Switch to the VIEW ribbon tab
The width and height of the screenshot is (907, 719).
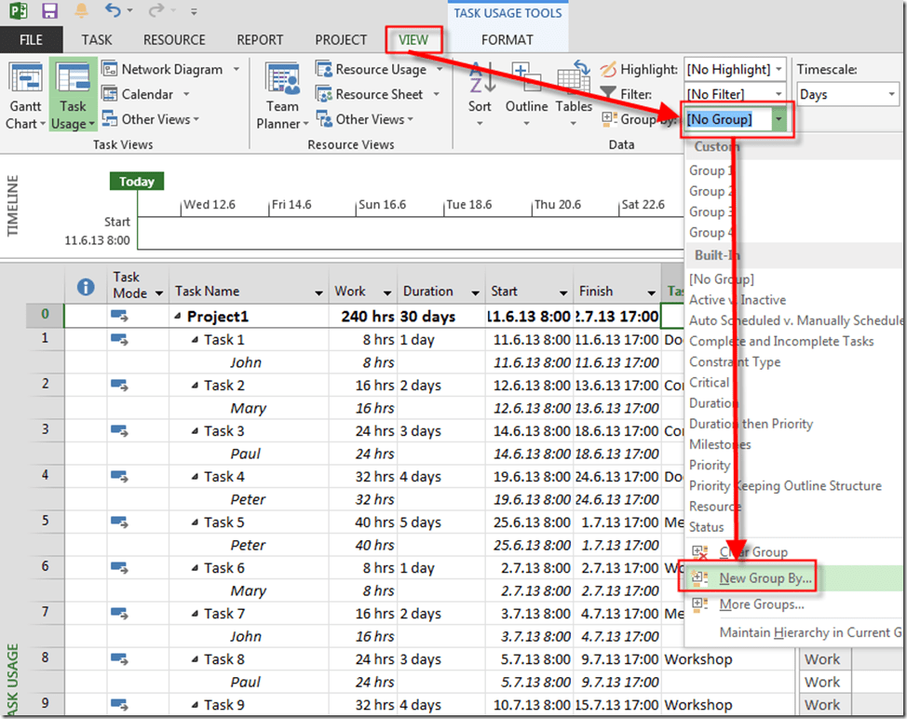(x=413, y=39)
